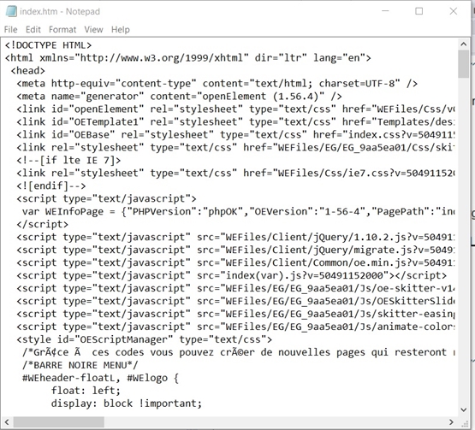475x430 pixels.
Task: Minimize the Notepad window
Action: 385,11
